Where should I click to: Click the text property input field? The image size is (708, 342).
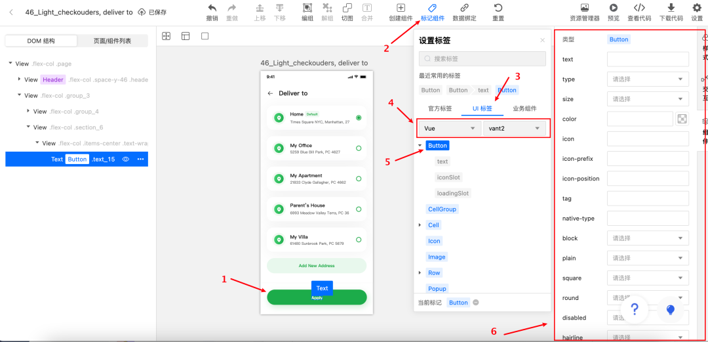[648, 59]
